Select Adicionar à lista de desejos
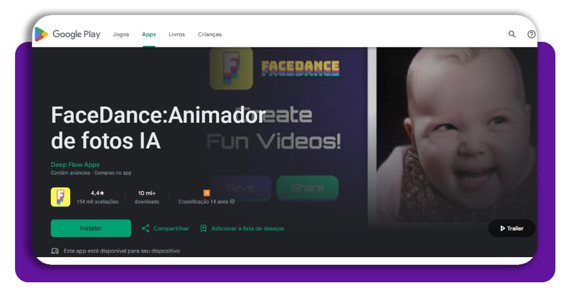 [x=248, y=228]
